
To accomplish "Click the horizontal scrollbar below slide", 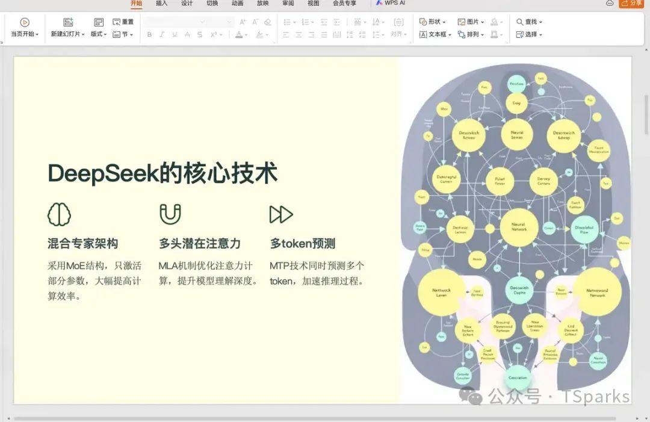I will click(315, 418).
